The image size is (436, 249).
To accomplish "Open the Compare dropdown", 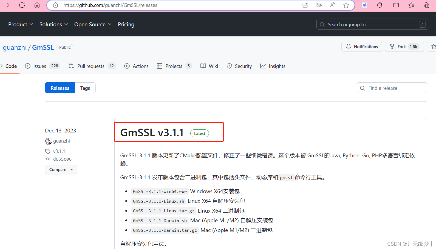I will (61, 170).
